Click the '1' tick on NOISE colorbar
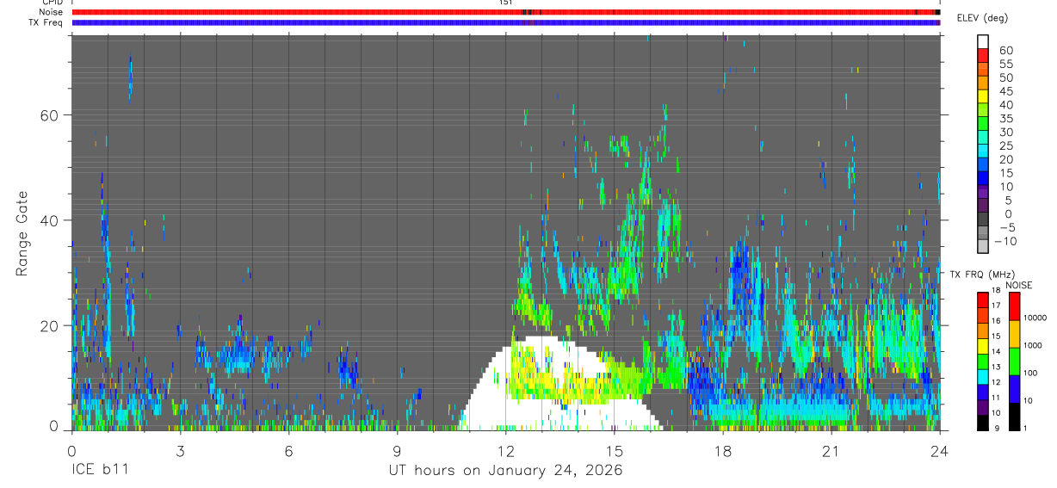Image resolution: width=1057 pixels, height=488 pixels. 1026,428
